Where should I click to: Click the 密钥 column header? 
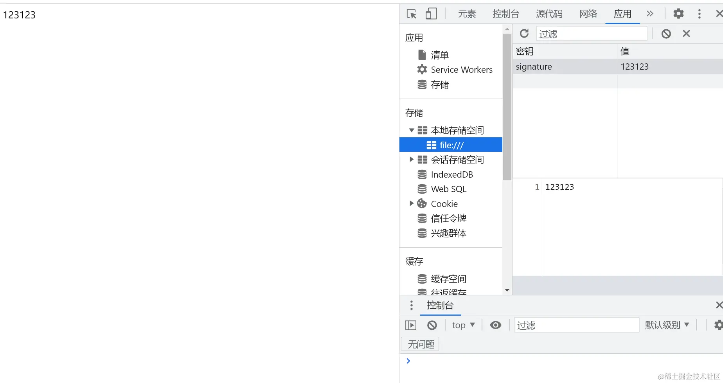(565, 51)
